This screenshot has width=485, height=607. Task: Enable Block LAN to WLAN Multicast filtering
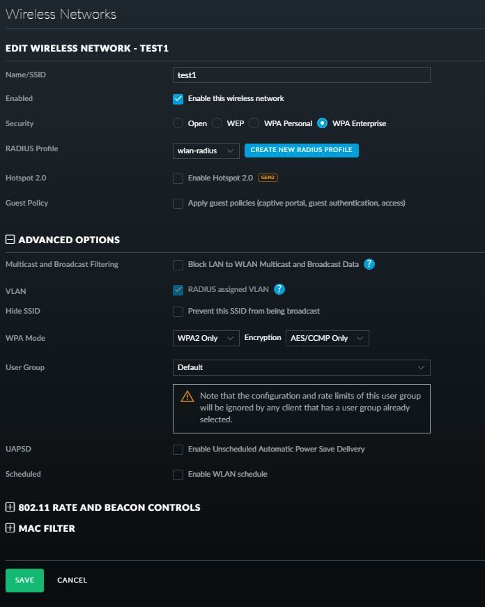178,265
